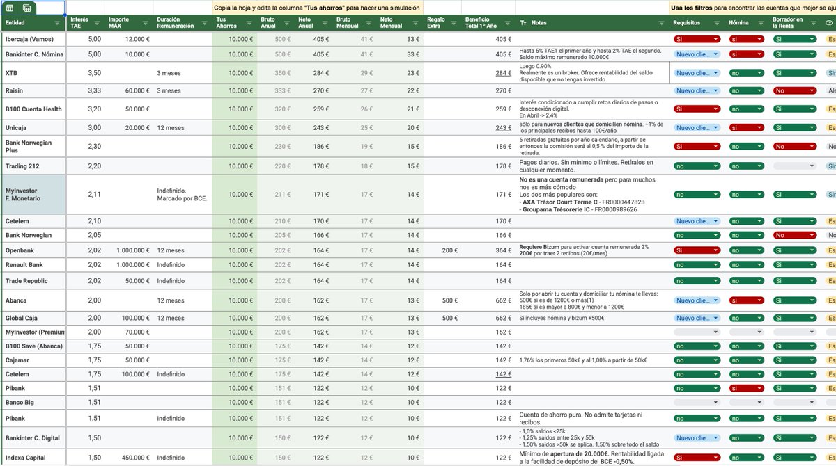Open the Duración Remuneración filter icon
The height and width of the screenshot is (466, 836).
203,23
